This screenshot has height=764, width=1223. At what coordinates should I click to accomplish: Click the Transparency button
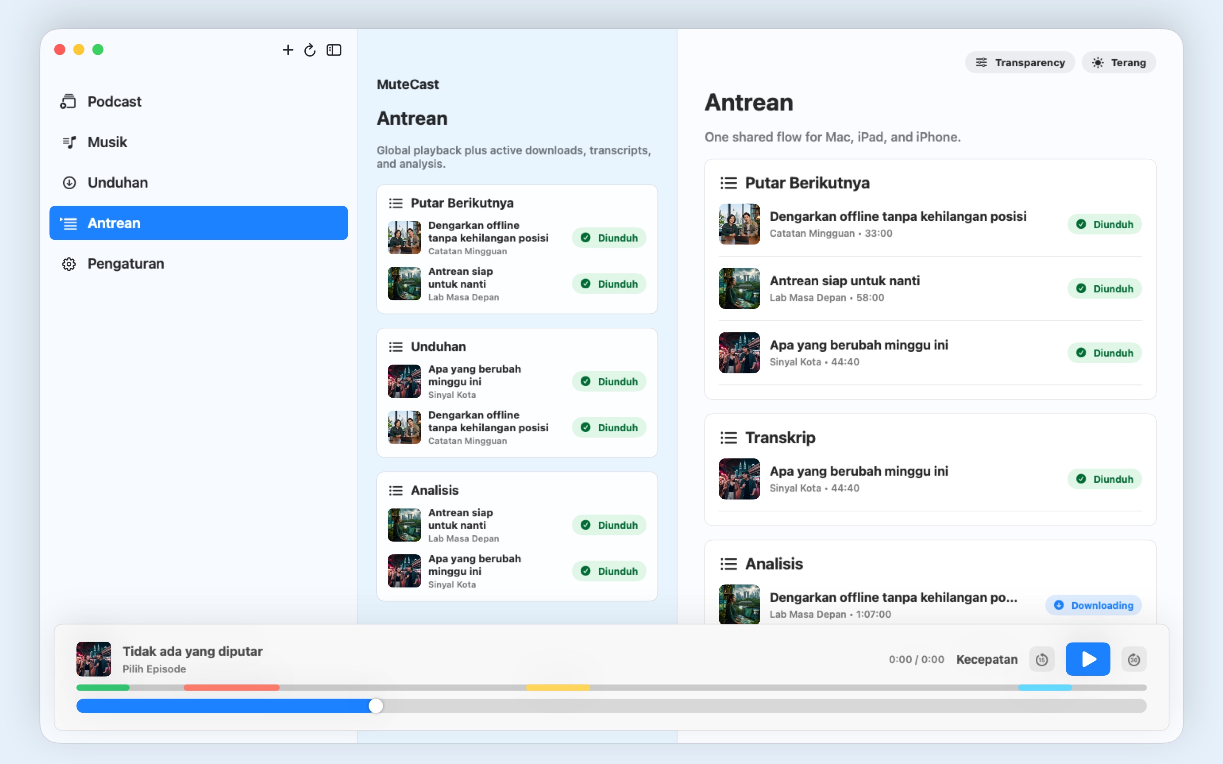pyautogui.click(x=1020, y=62)
